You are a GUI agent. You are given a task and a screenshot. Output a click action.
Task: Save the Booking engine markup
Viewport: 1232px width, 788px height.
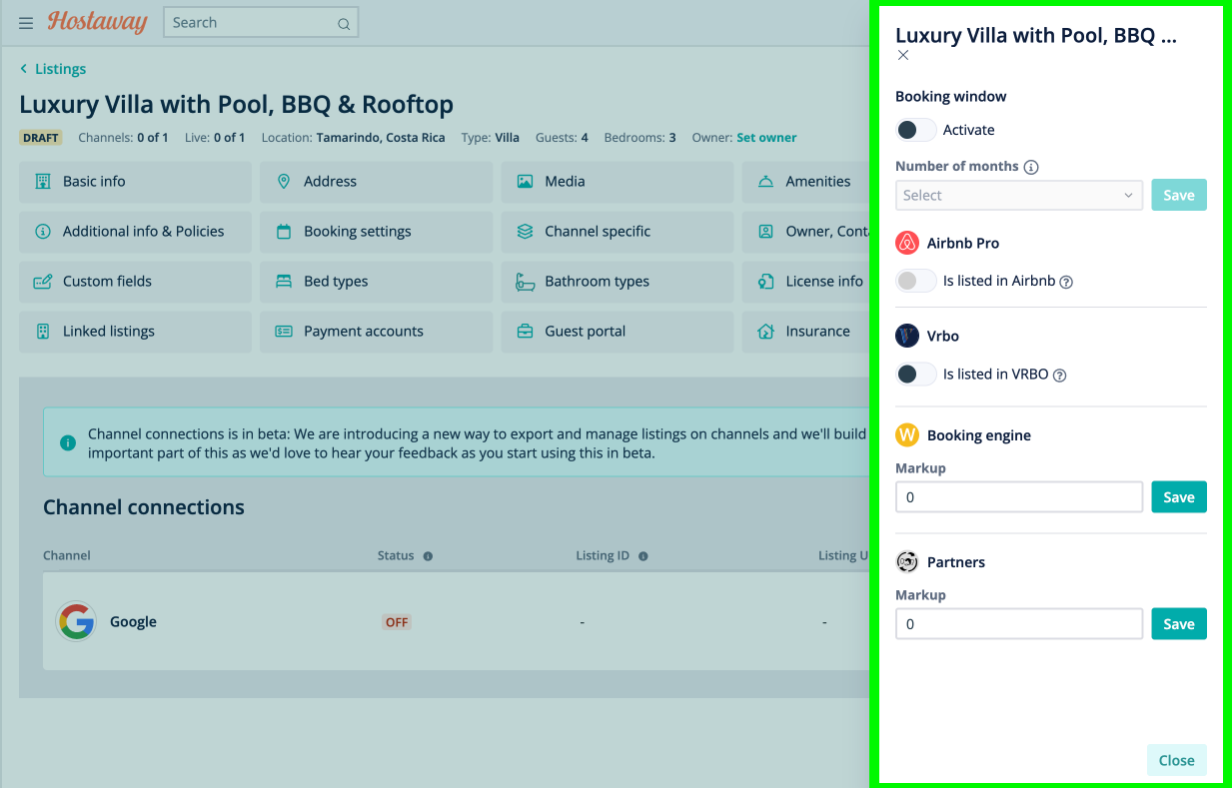point(1179,497)
